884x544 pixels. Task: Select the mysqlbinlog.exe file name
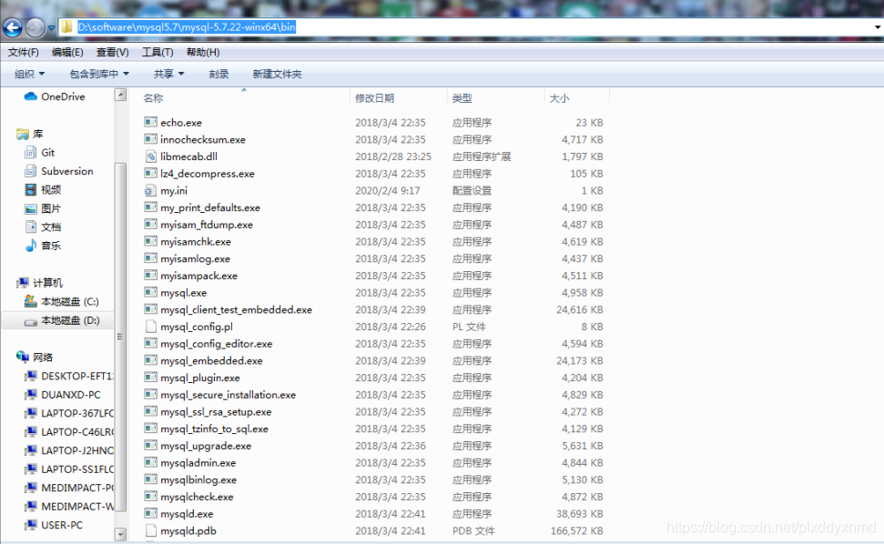click(x=198, y=479)
